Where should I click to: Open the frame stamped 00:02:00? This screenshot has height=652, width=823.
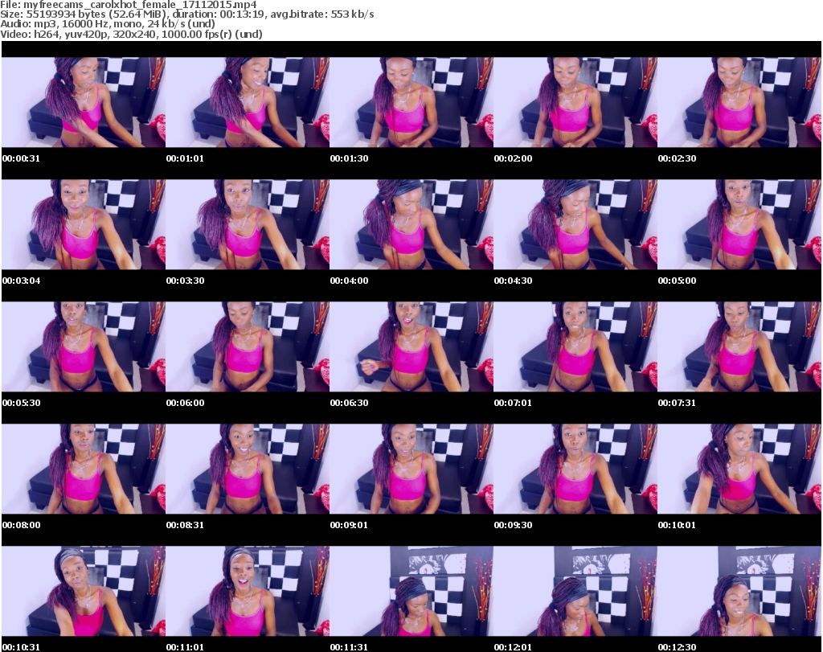[x=575, y=102]
